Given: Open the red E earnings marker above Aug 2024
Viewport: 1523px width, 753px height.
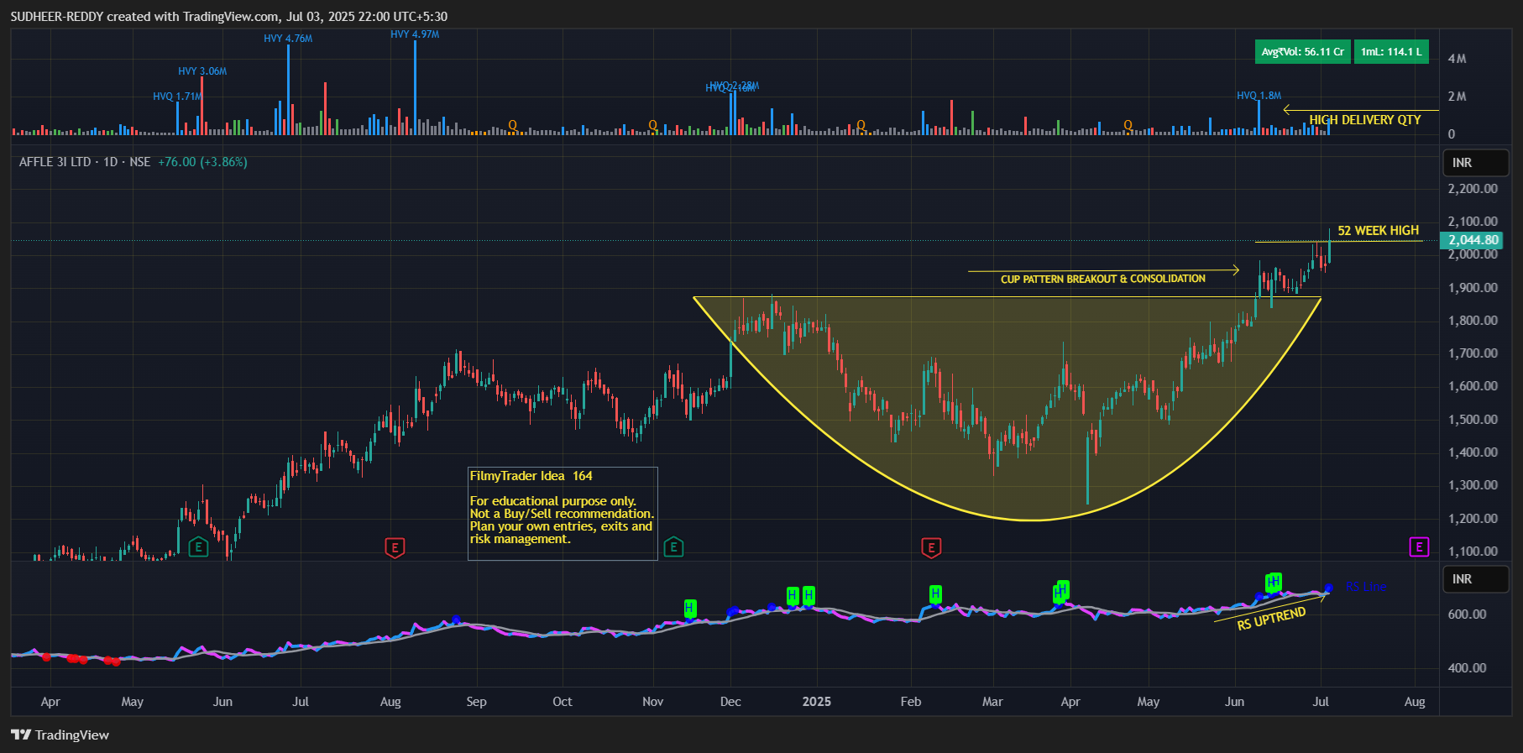Looking at the screenshot, I should (395, 548).
